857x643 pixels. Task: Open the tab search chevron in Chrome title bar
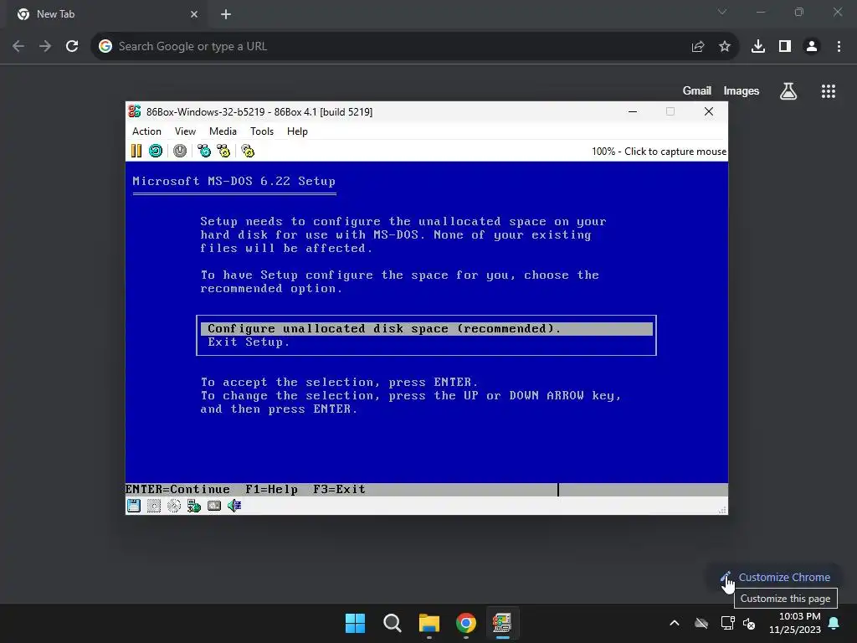(x=722, y=12)
